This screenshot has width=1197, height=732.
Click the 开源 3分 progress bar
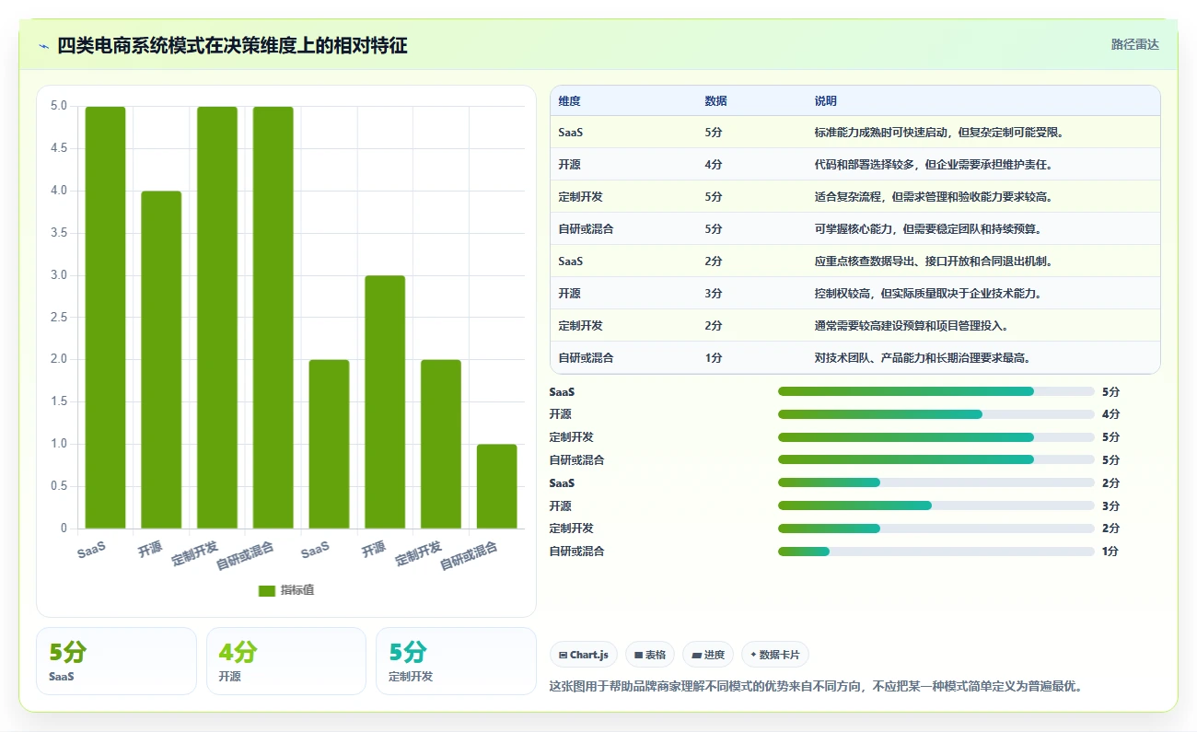[936, 505]
